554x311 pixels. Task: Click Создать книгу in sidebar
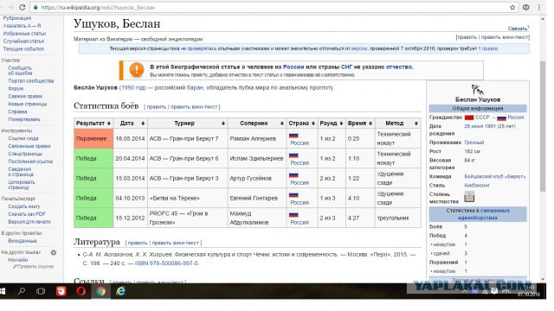click(23, 206)
